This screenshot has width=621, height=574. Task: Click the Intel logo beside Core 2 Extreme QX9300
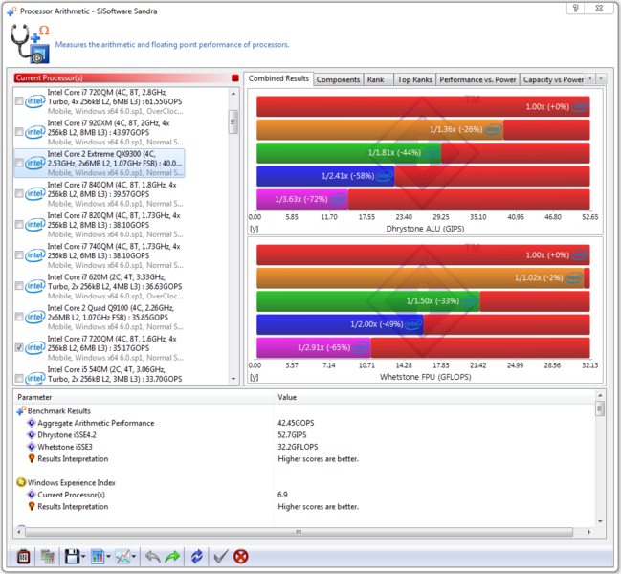(35, 163)
